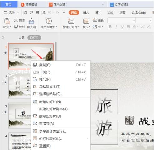Expand the New Slide dropdown arrow
Screen dimensions: 154x150
coord(79,27)
